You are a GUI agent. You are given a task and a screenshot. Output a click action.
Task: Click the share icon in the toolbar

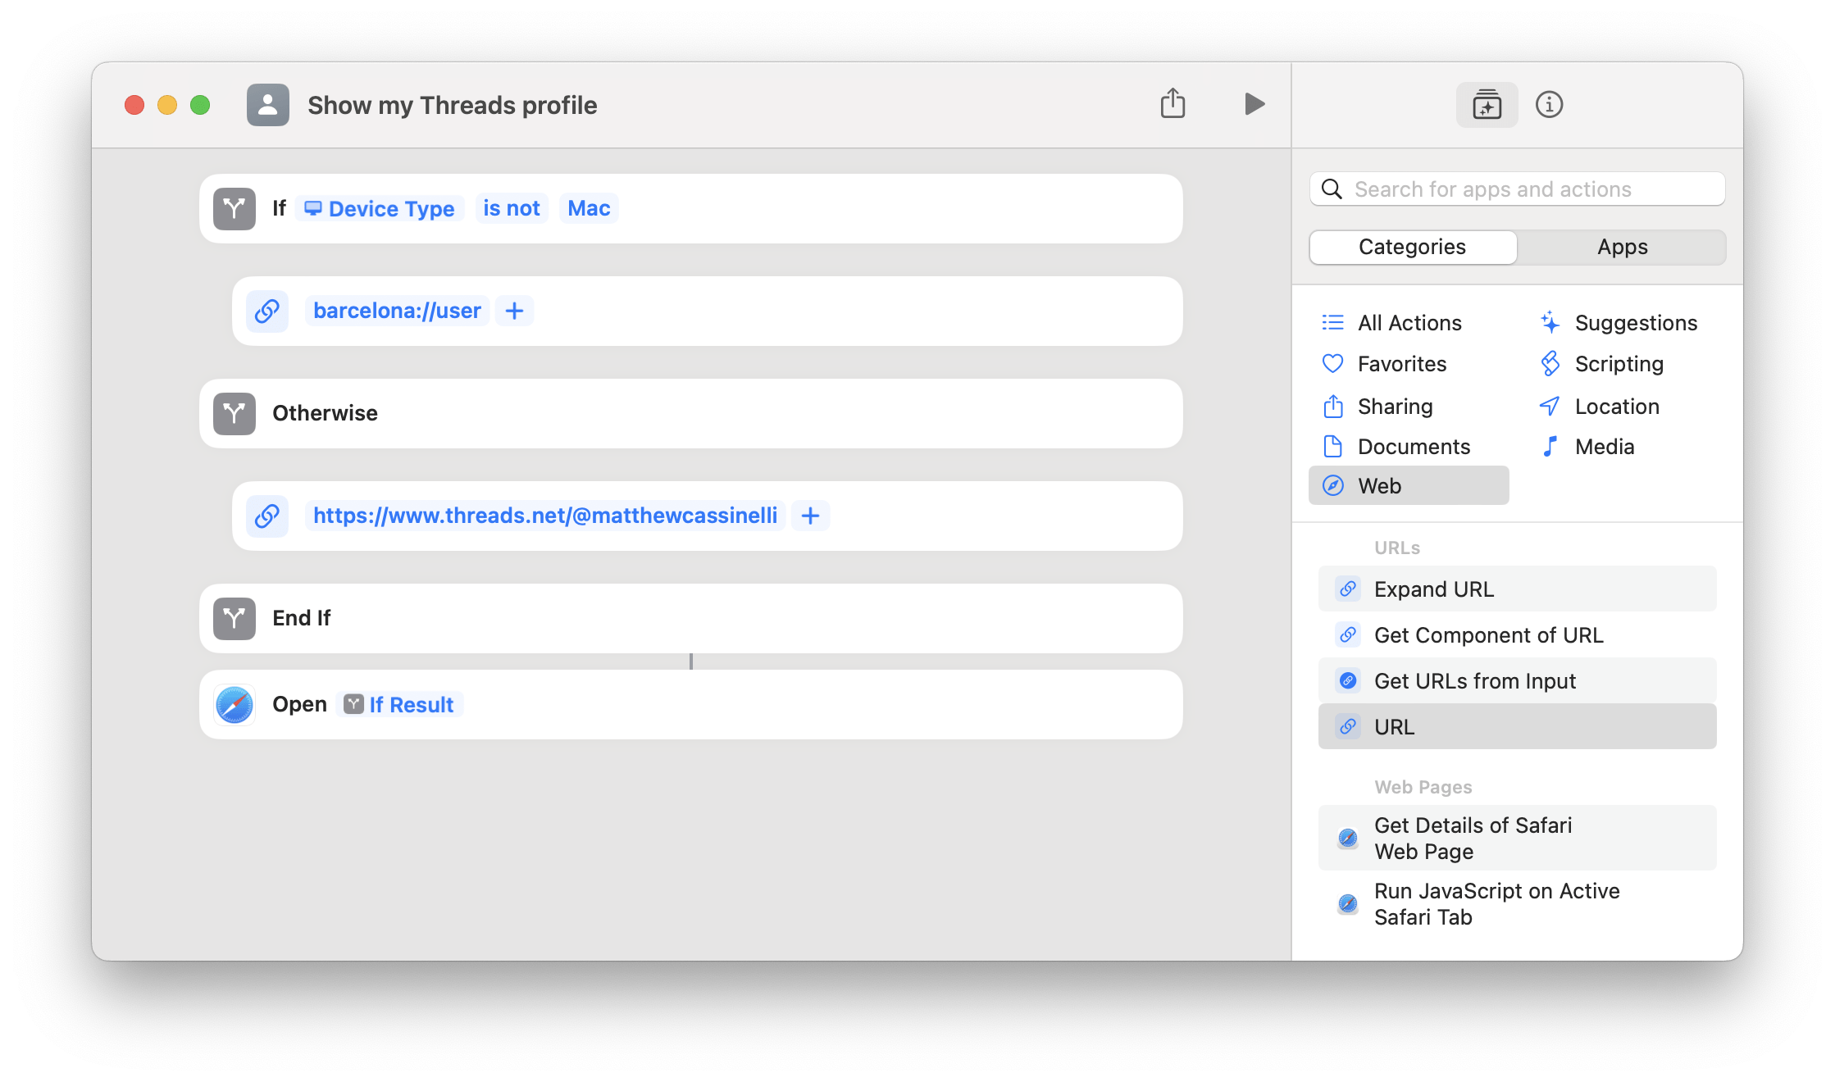[1172, 104]
